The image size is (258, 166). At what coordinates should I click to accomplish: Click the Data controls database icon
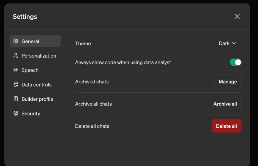(15, 85)
